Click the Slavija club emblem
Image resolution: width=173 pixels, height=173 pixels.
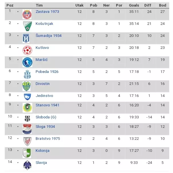(28, 165)
